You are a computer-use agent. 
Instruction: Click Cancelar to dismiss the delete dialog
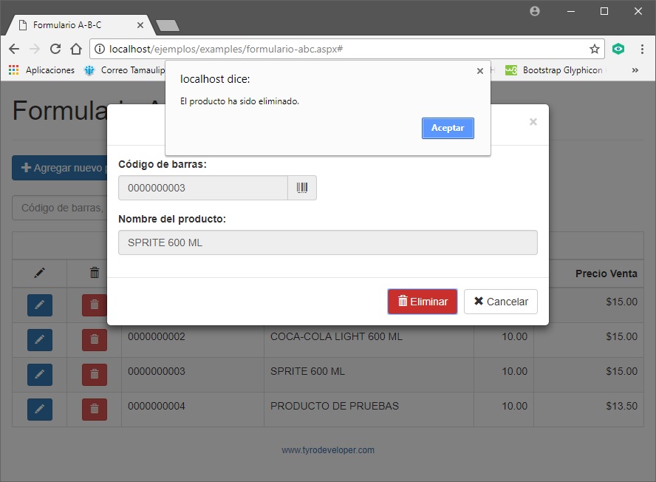500,302
